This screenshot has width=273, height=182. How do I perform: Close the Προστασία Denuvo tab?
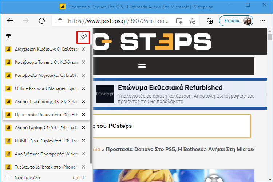[84, 115]
